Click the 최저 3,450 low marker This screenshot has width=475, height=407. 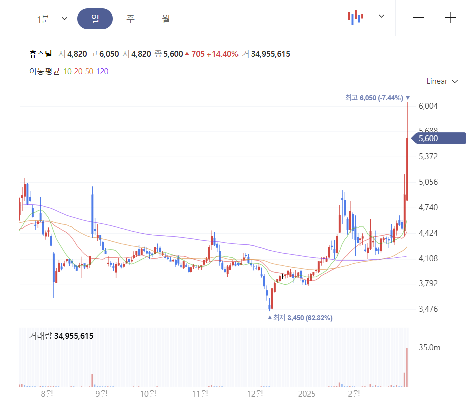(300, 318)
